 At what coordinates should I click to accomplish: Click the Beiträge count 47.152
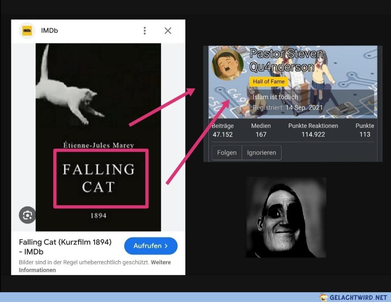click(x=223, y=135)
